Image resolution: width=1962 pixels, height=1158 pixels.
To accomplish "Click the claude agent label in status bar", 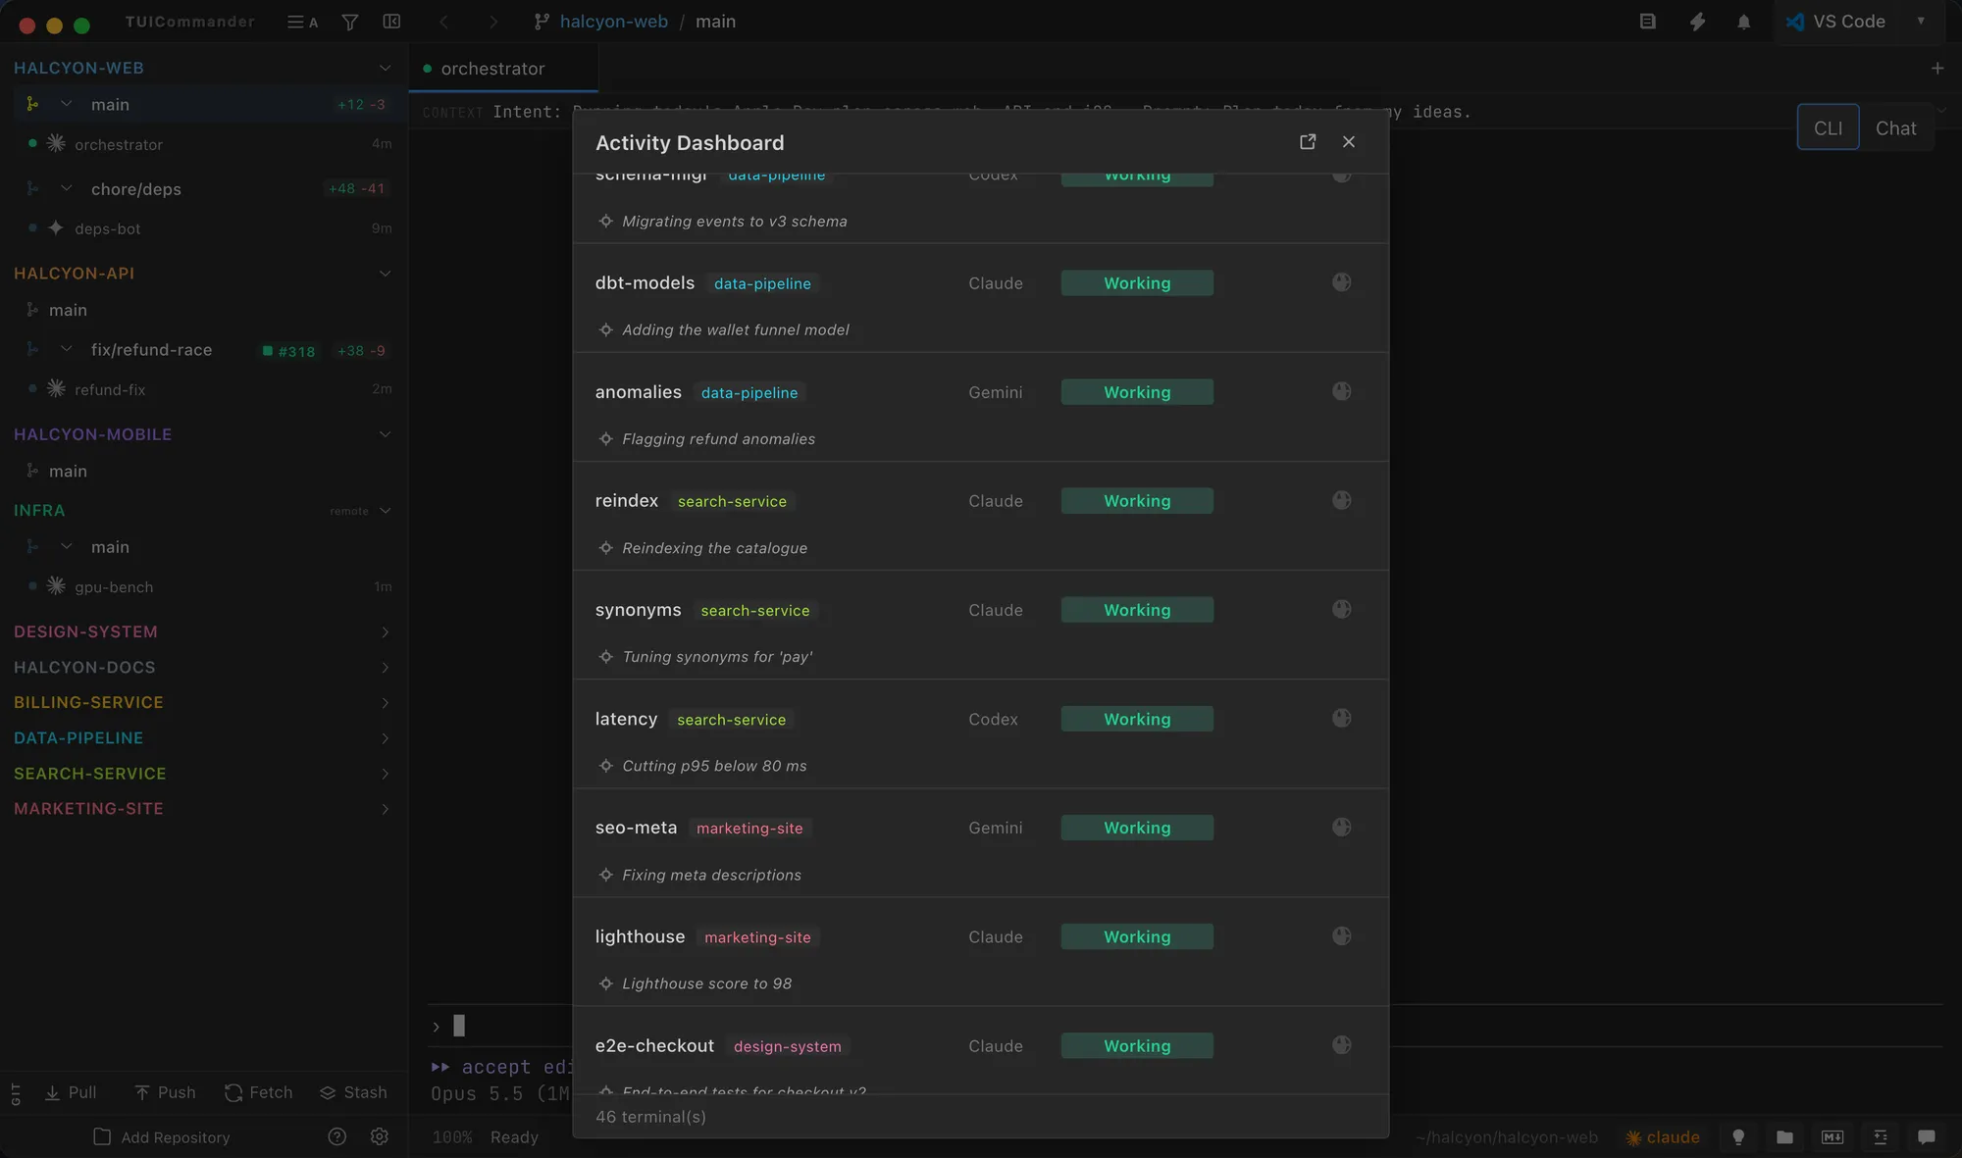I will pyautogui.click(x=1664, y=1137).
